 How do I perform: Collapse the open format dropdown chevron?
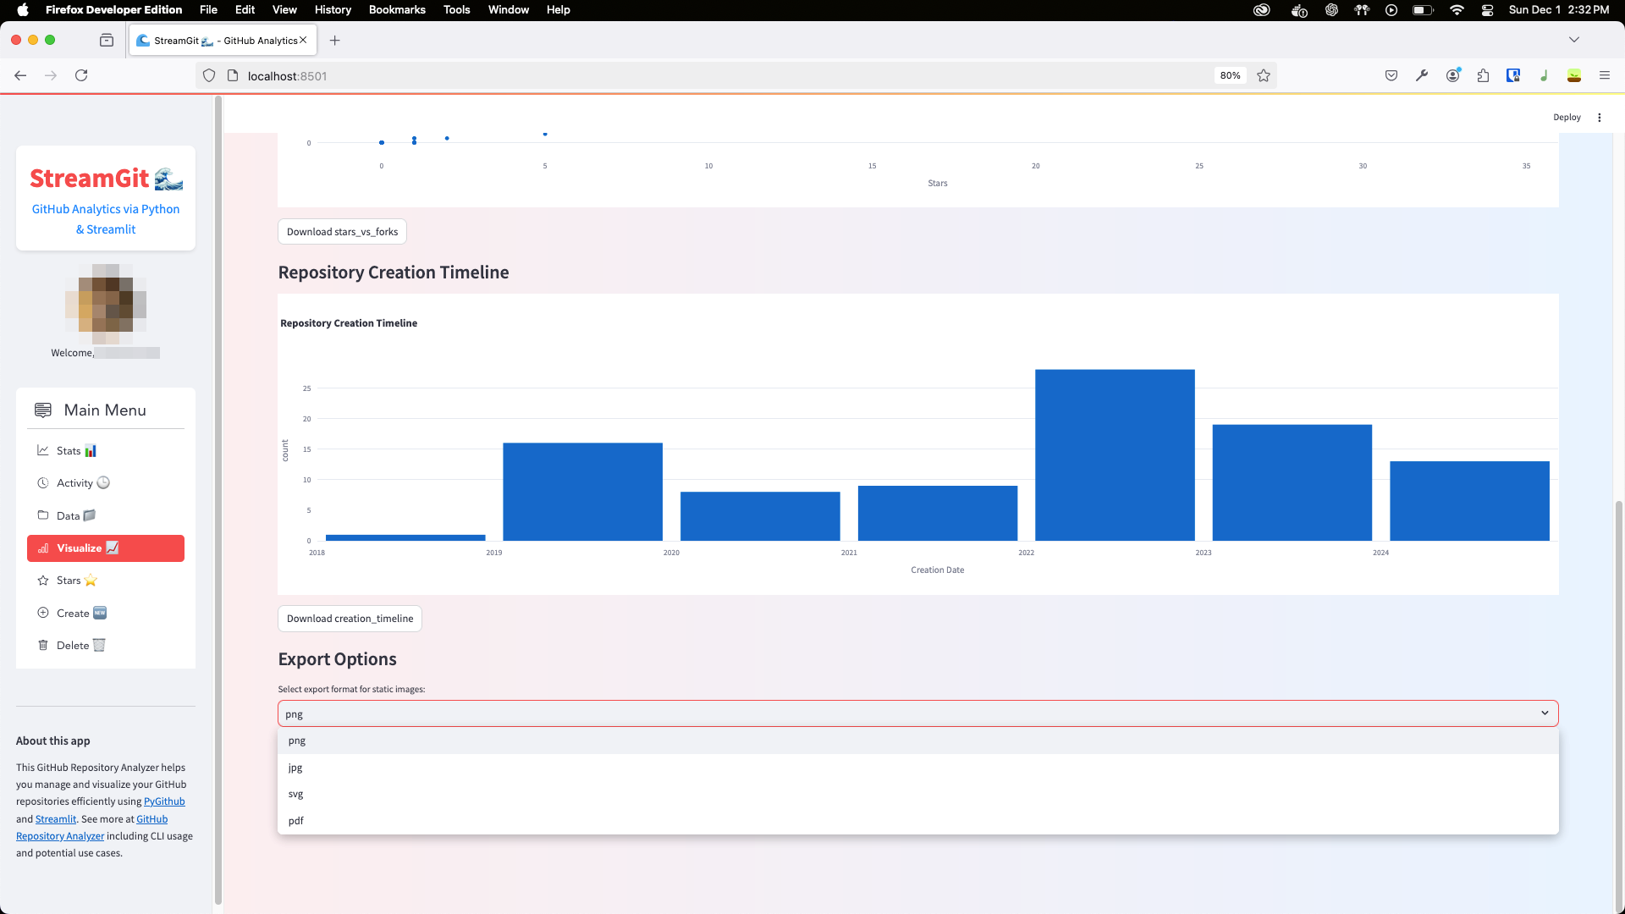[1542, 713]
